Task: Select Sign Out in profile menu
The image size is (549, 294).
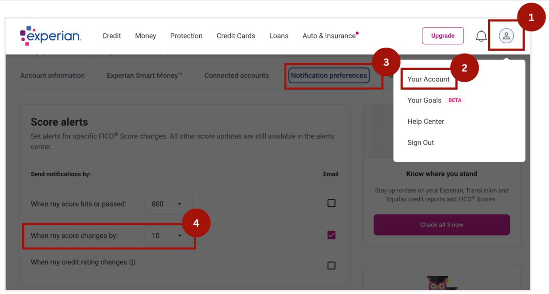Action: (421, 143)
